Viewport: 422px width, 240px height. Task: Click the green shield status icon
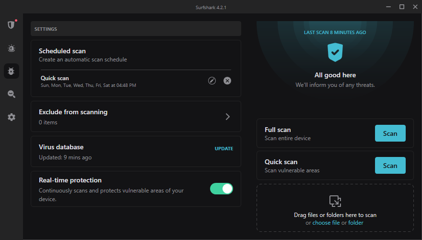click(x=335, y=52)
